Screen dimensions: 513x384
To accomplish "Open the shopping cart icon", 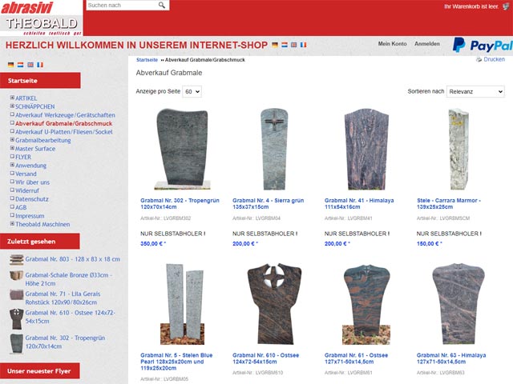I will 506,6.
